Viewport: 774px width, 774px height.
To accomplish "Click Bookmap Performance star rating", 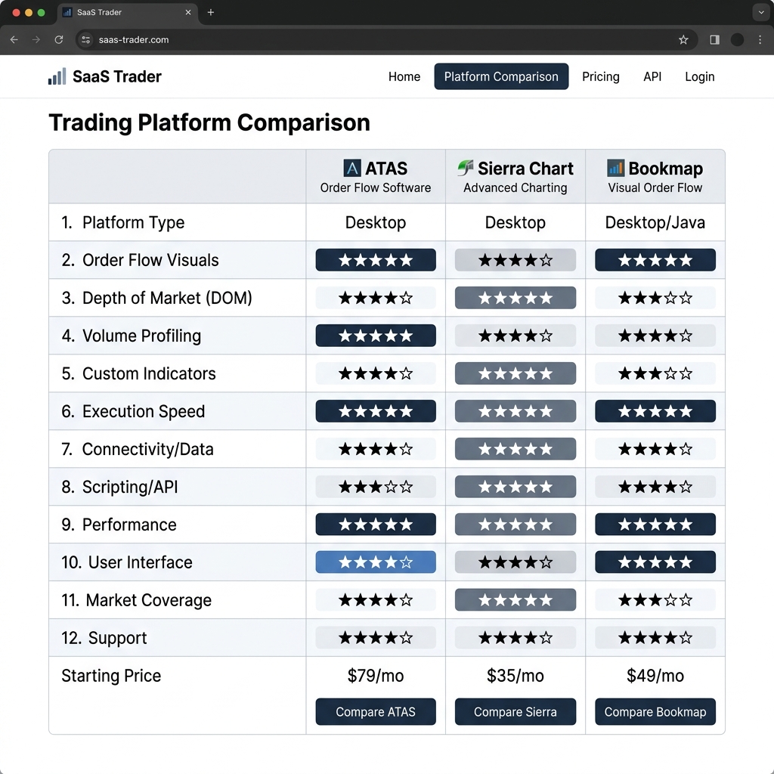I will tap(655, 525).
